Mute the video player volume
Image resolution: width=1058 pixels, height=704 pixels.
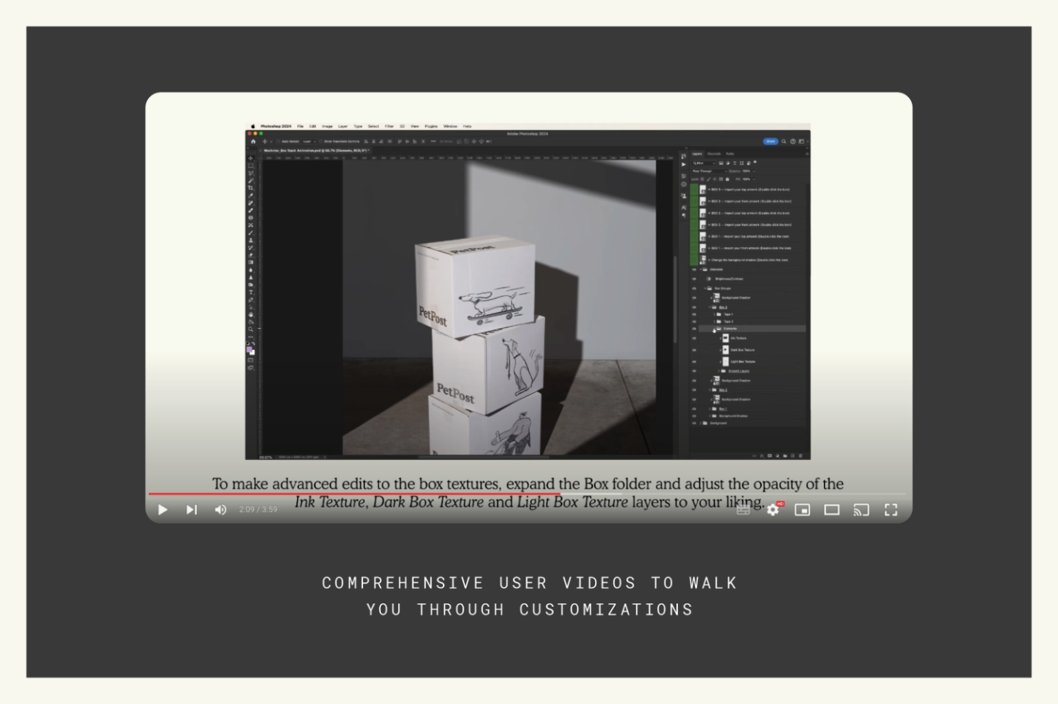220,510
